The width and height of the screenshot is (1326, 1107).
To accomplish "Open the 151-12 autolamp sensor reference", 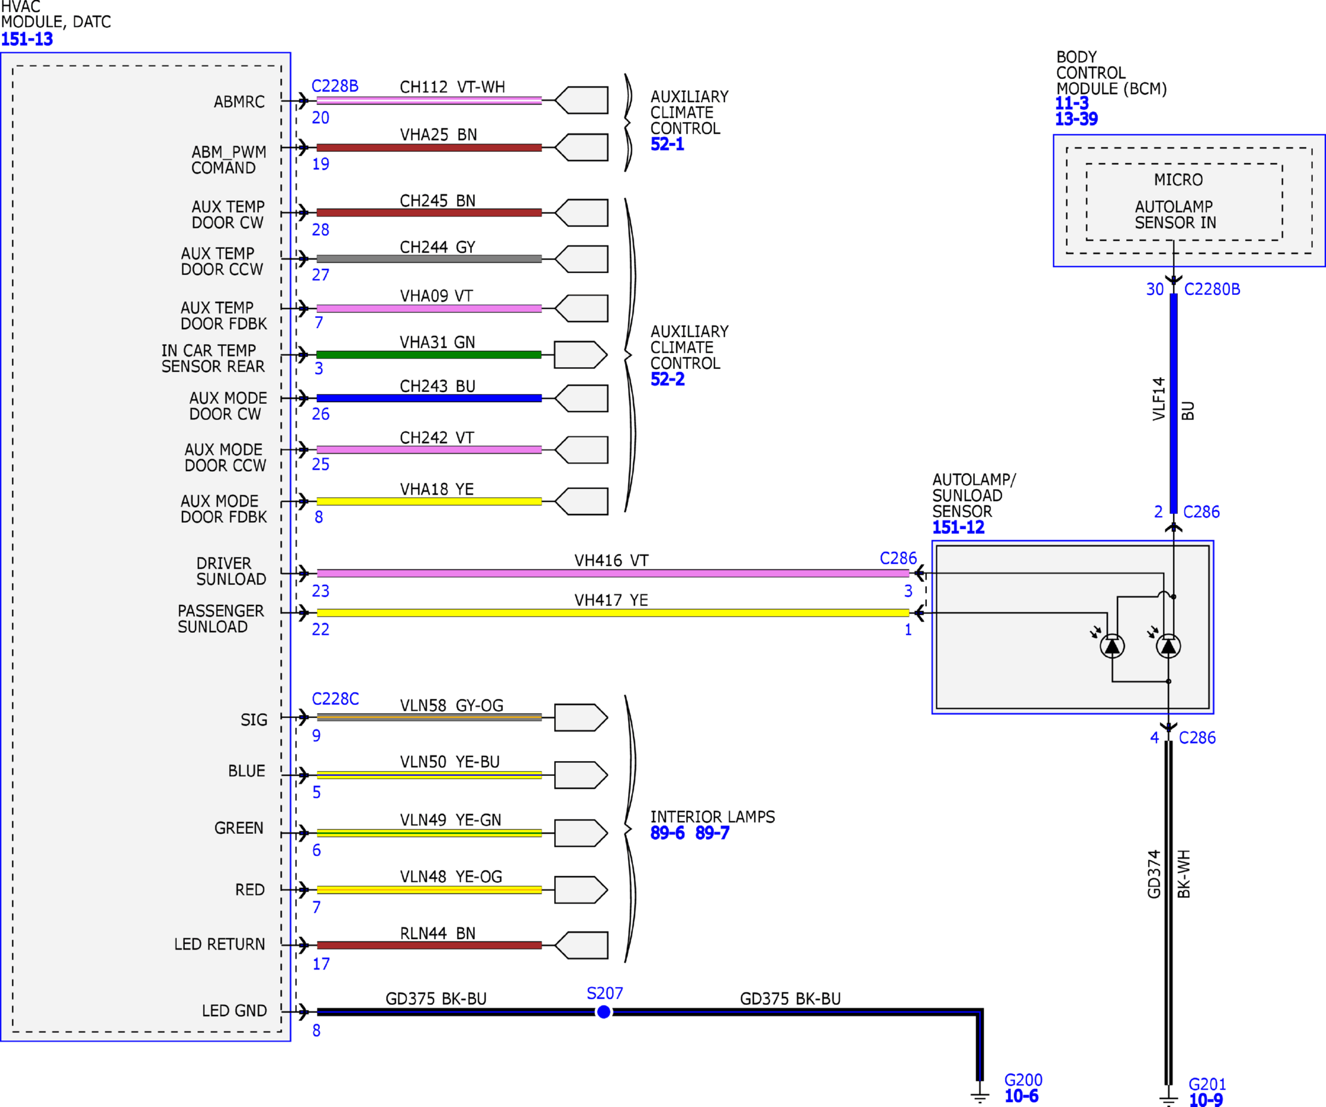I will [x=958, y=527].
